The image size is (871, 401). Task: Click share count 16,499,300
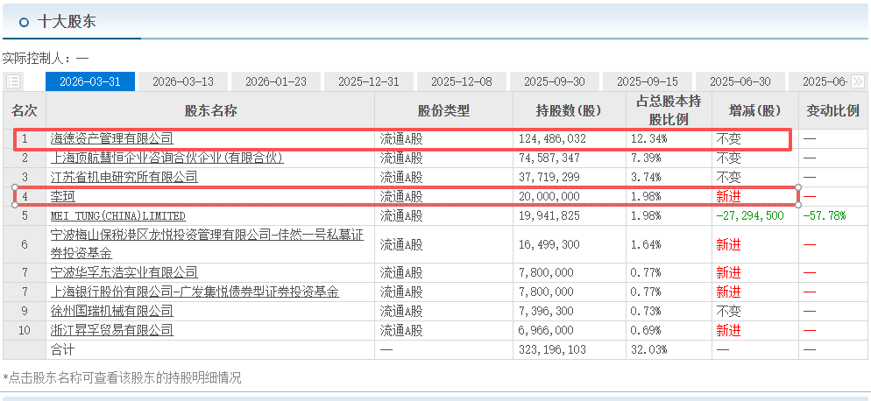point(549,244)
